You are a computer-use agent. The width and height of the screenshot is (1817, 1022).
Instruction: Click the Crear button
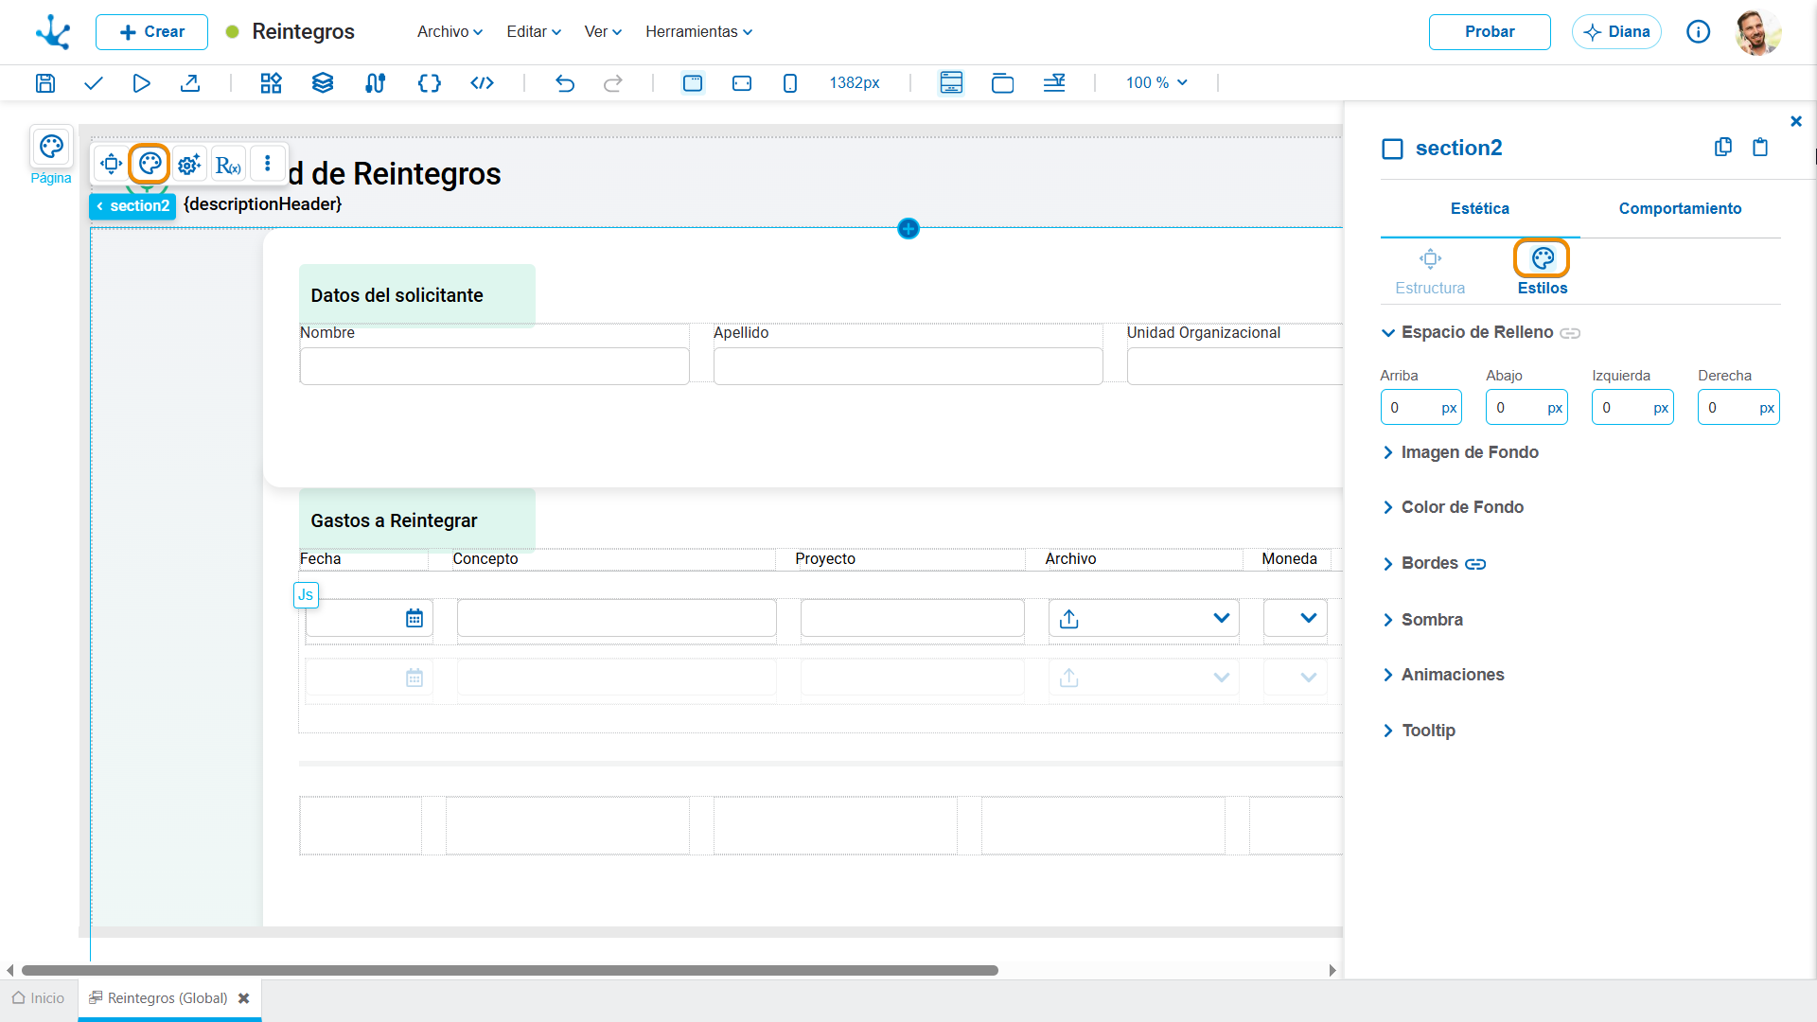coord(151,31)
